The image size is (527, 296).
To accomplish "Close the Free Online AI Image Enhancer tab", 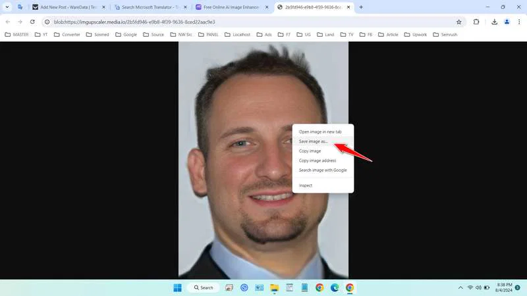I will (x=267, y=7).
